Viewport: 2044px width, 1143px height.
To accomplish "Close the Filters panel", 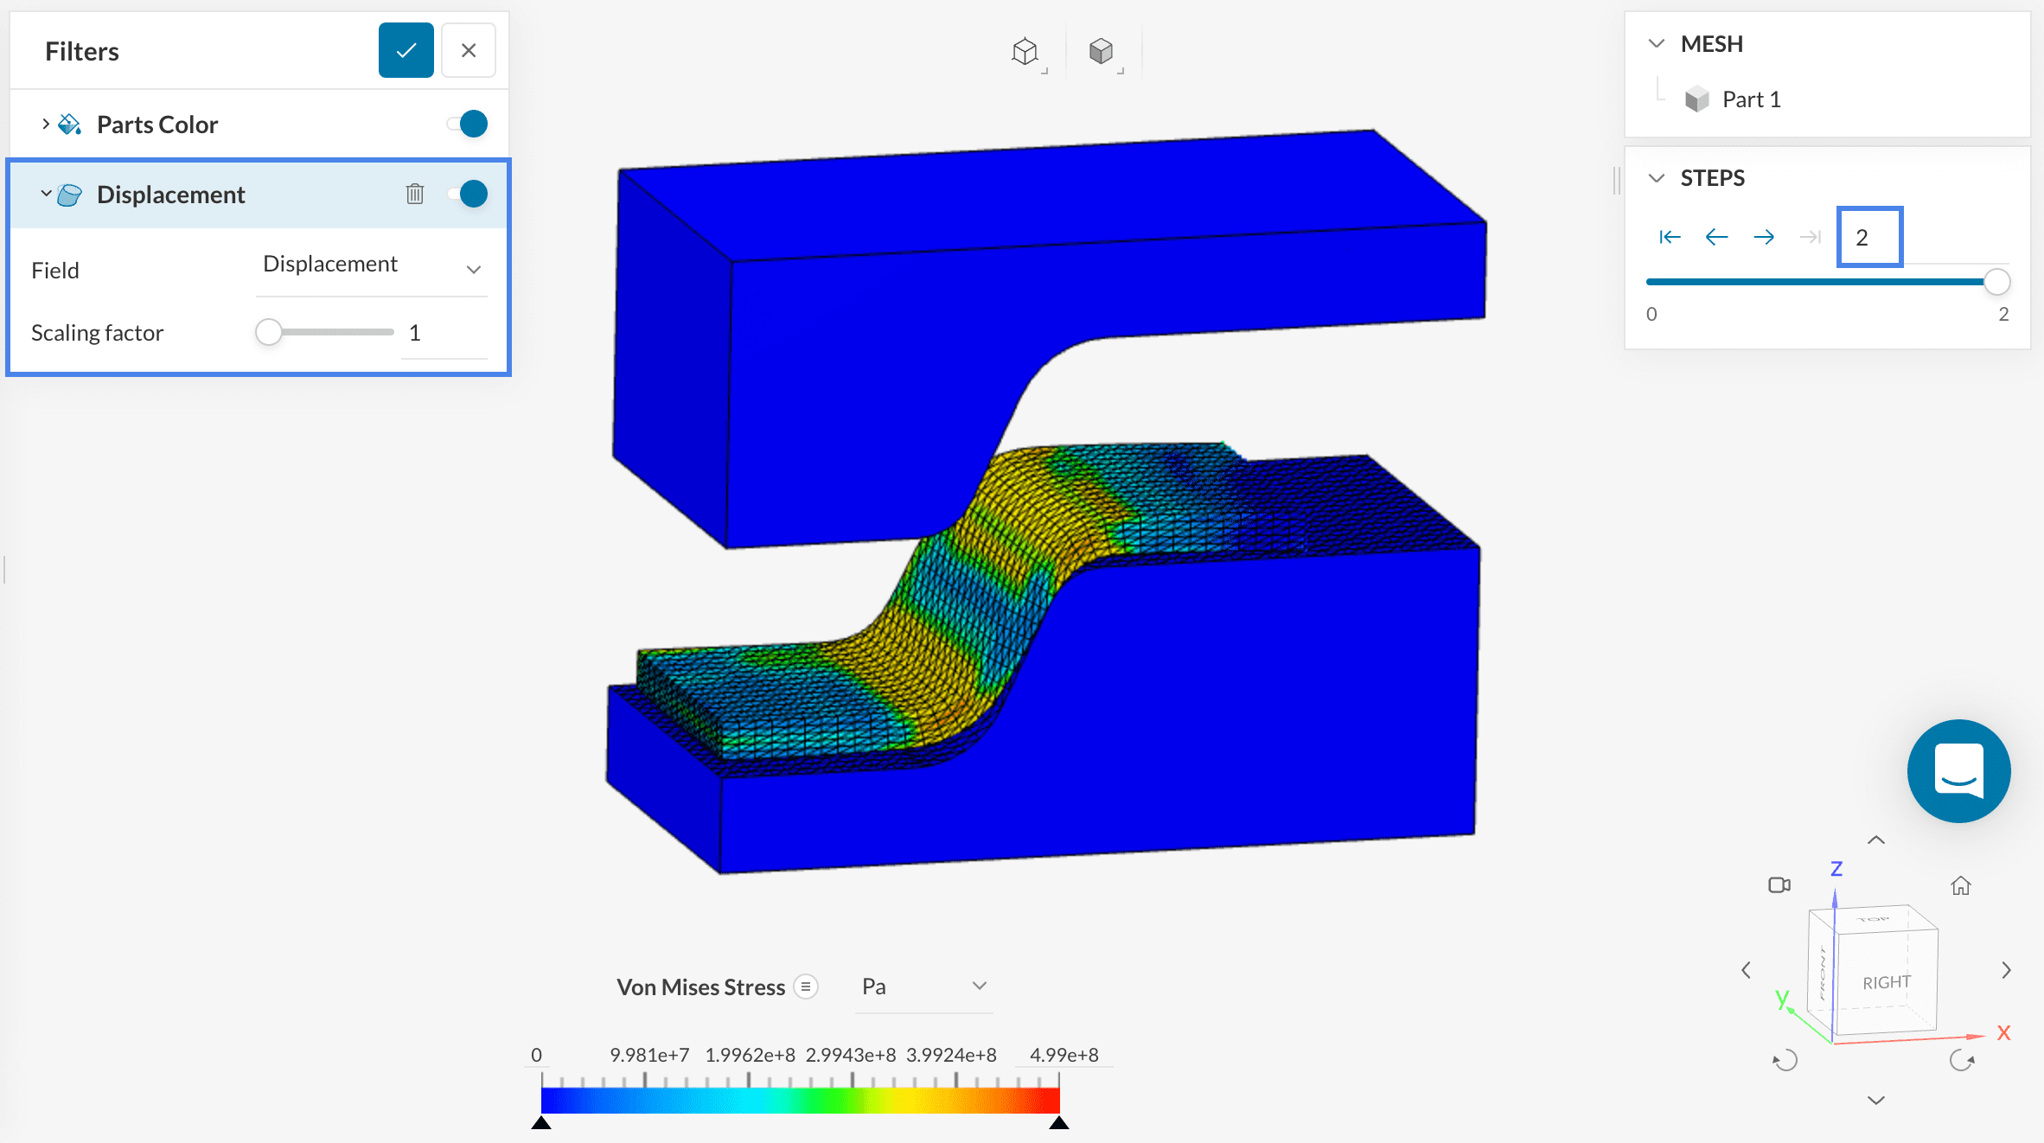I will (x=469, y=51).
